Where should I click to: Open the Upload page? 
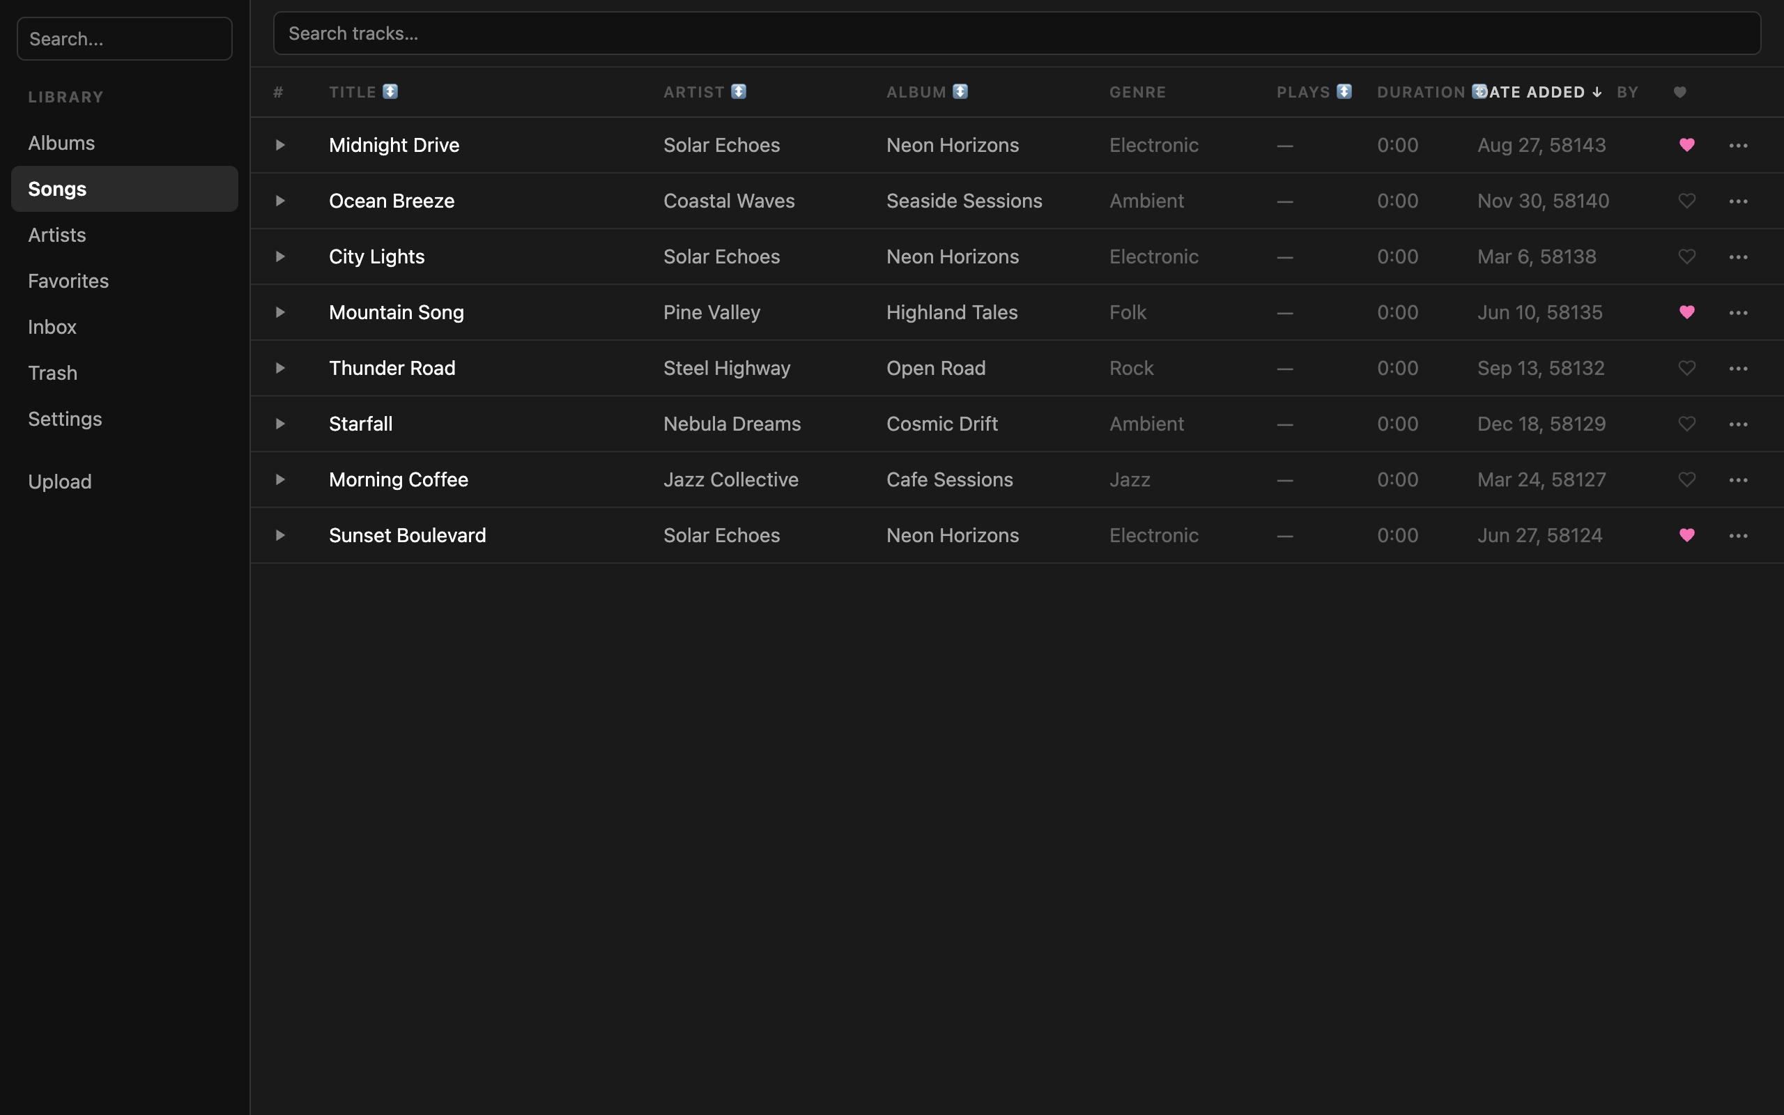click(60, 481)
